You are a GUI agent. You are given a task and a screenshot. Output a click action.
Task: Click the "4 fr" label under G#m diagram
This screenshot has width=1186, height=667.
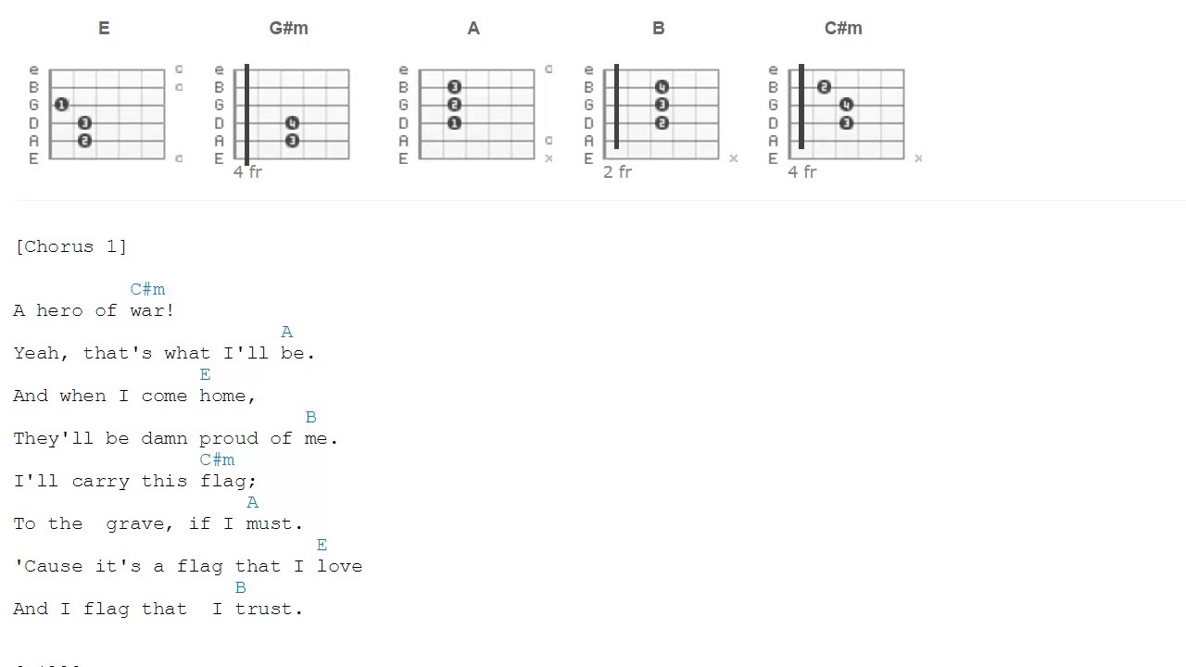[247, 172]
